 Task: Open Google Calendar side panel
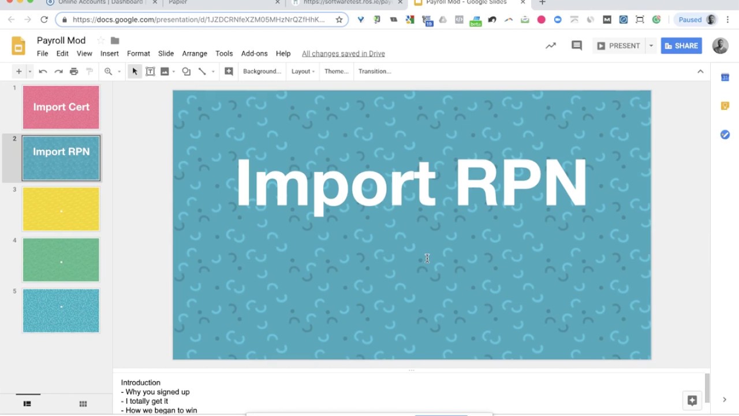point(725,77)
